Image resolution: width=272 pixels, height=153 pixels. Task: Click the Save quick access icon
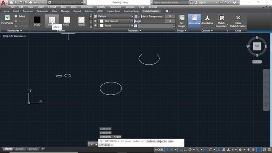pyautogui.click(x=21, y=3)
